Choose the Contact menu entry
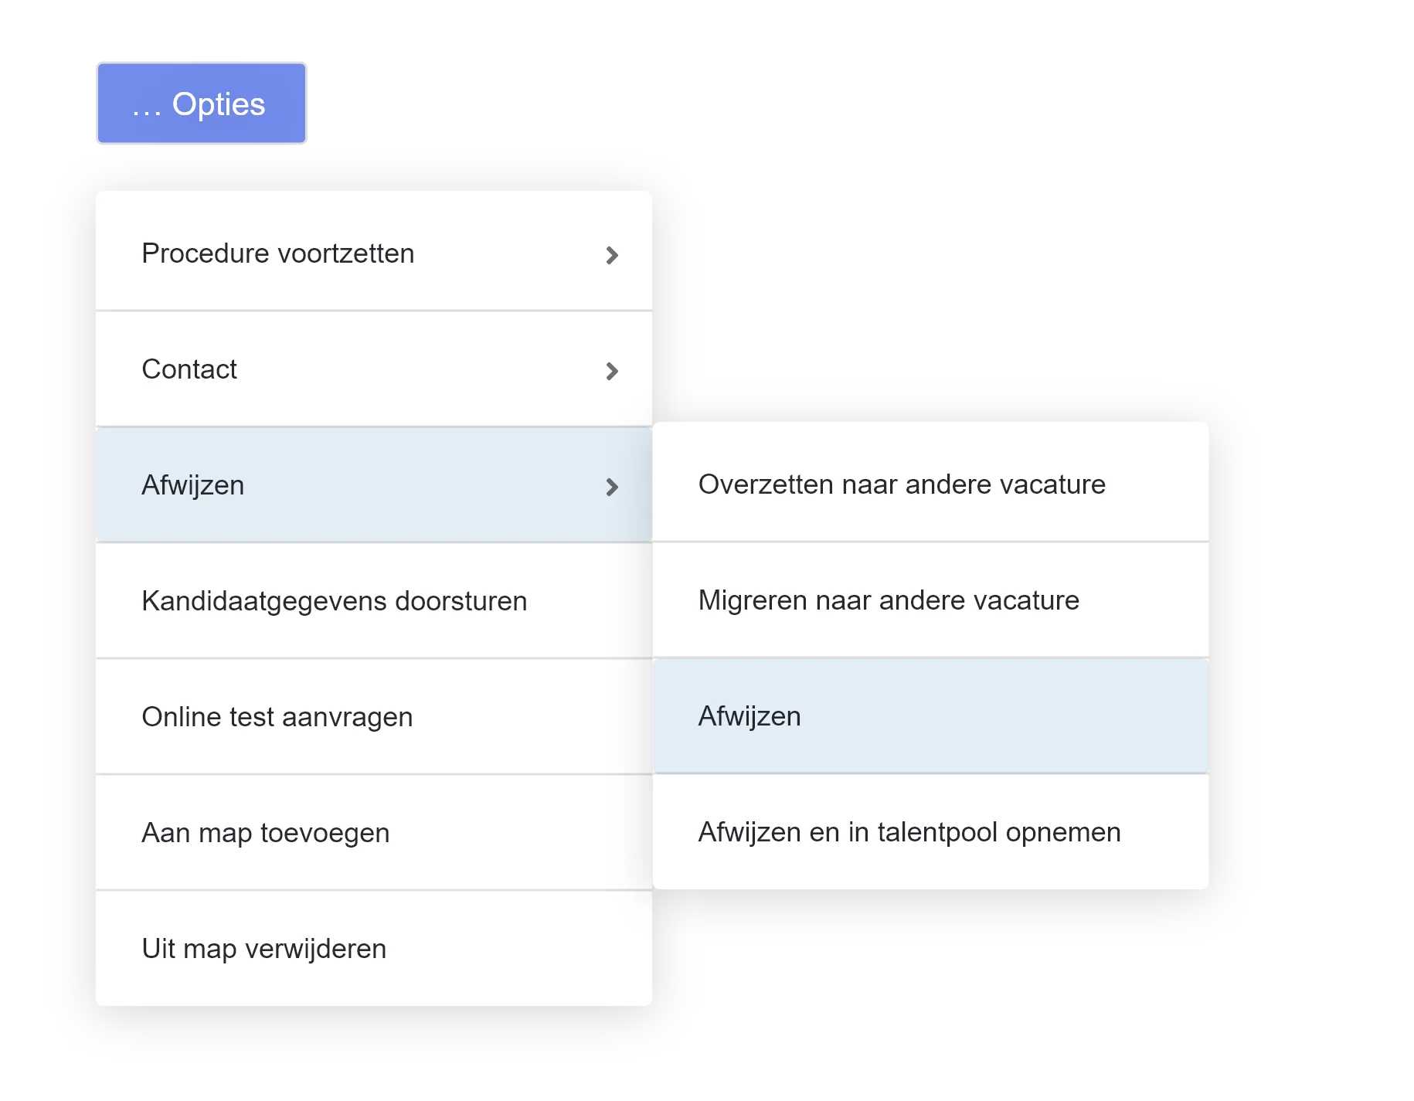Screen dimensions: 1414x1101 [189, 369]
